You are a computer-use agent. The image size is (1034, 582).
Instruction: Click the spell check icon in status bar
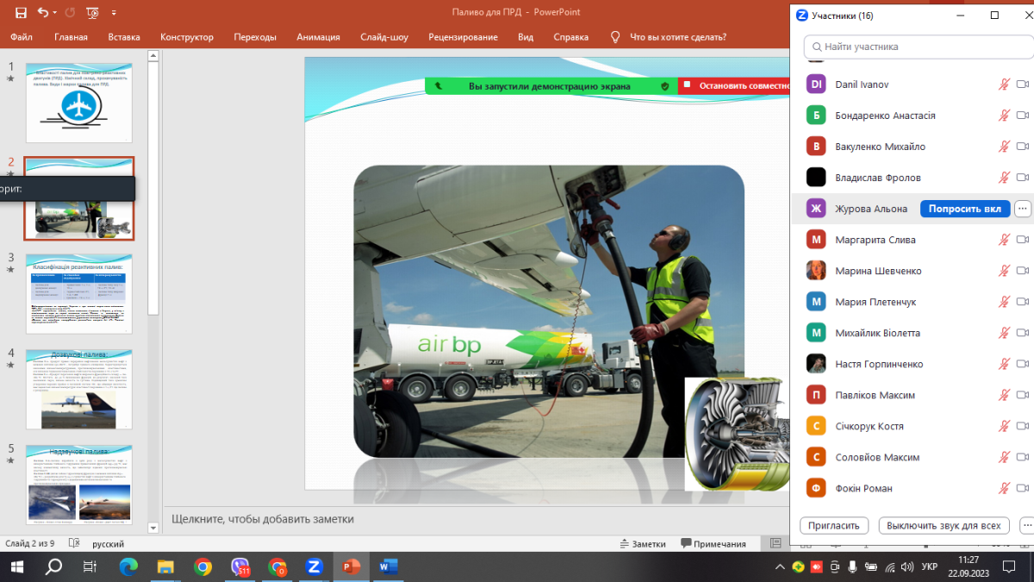75,543
